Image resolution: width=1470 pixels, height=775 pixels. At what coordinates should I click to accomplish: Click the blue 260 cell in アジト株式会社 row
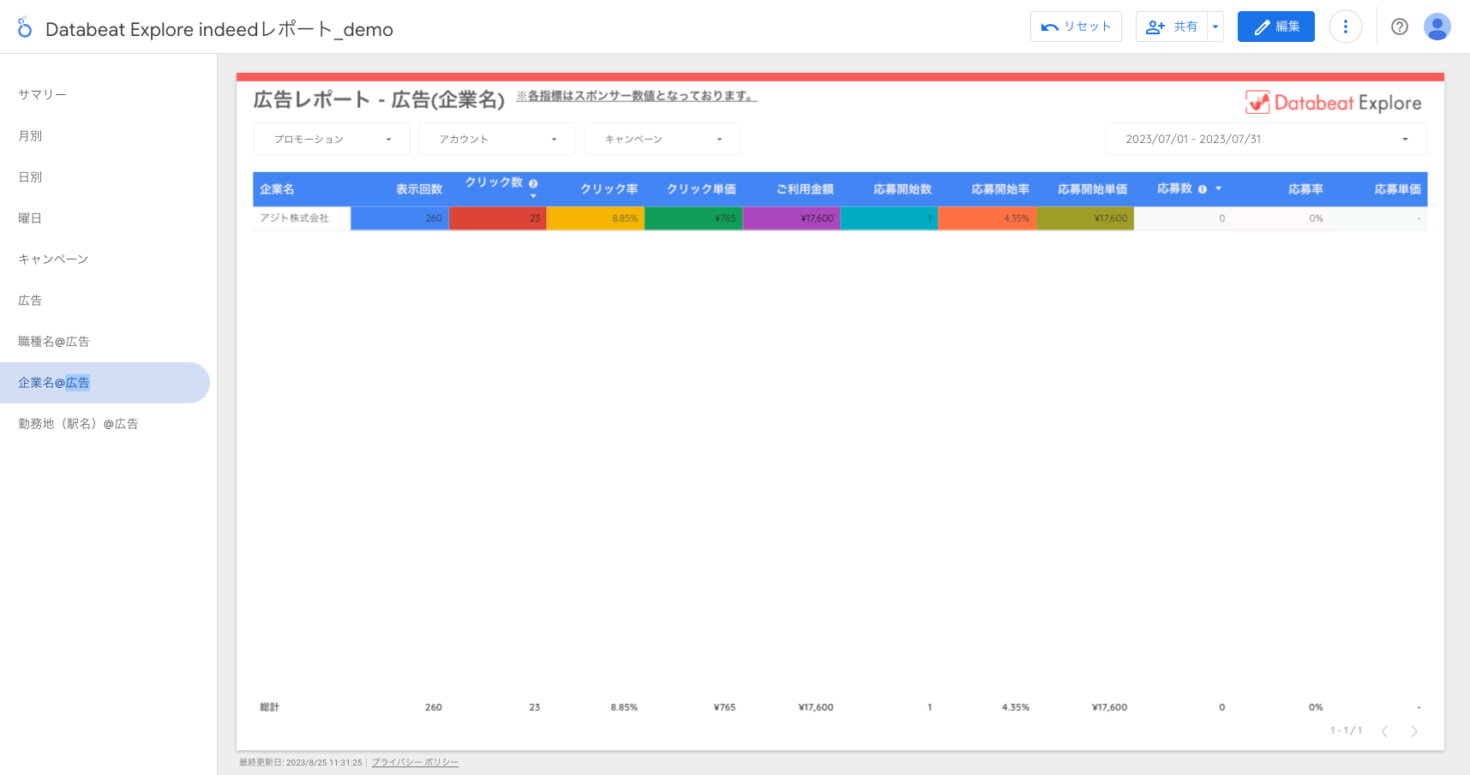(399, 218)
